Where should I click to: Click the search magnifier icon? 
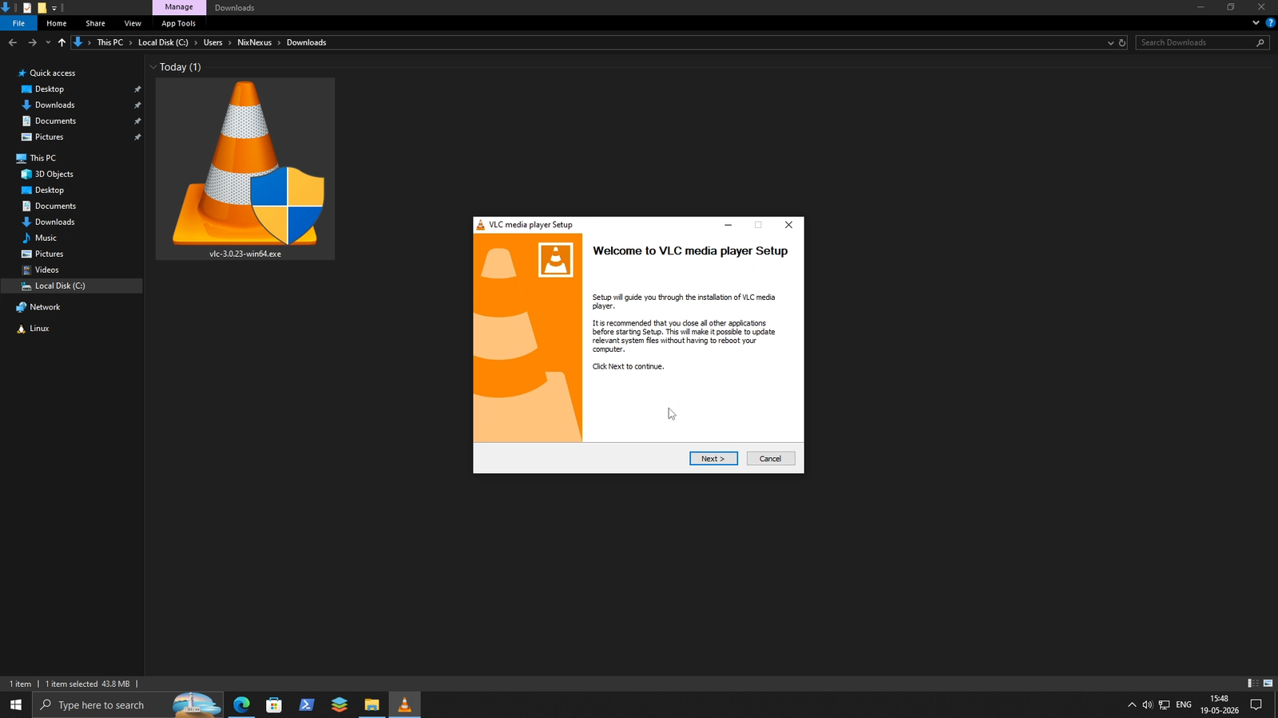pyautogui.click(x=1260, y=42)
